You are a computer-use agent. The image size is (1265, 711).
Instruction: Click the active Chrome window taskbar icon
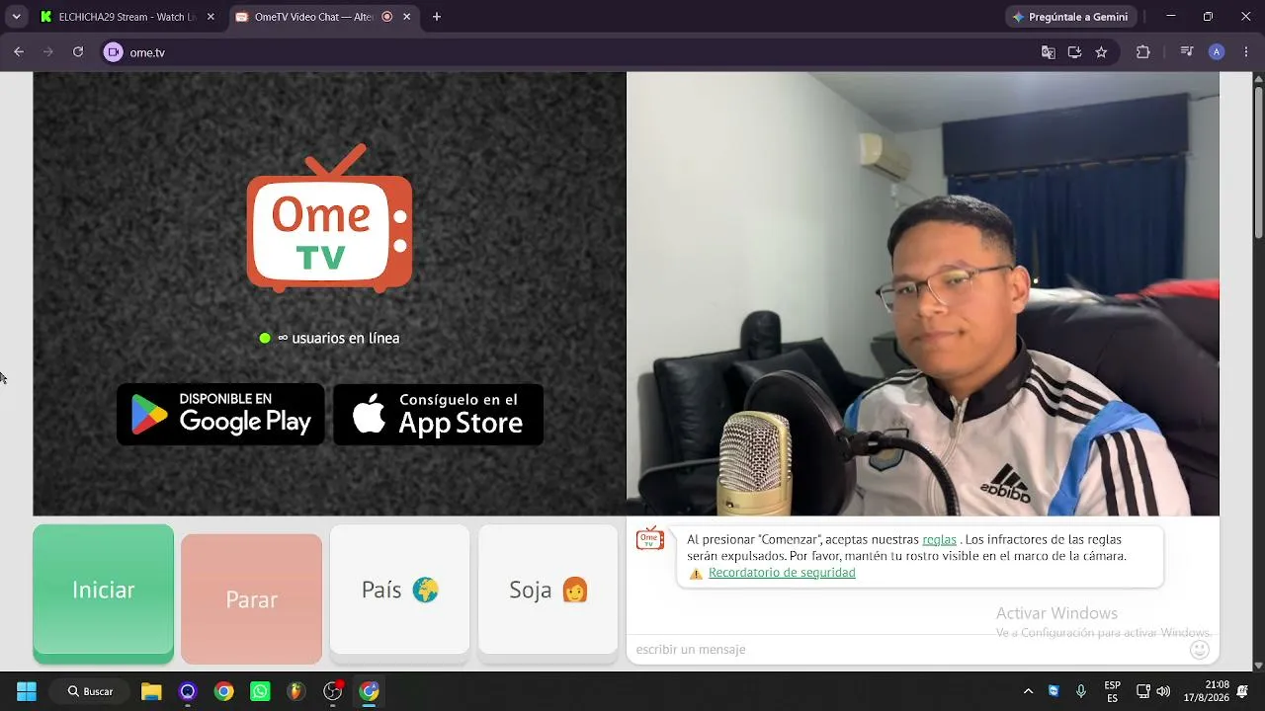[369, 691]
